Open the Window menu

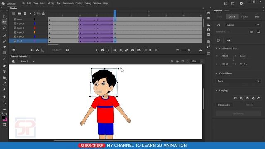pyautogui.click(x=97, y=3)
